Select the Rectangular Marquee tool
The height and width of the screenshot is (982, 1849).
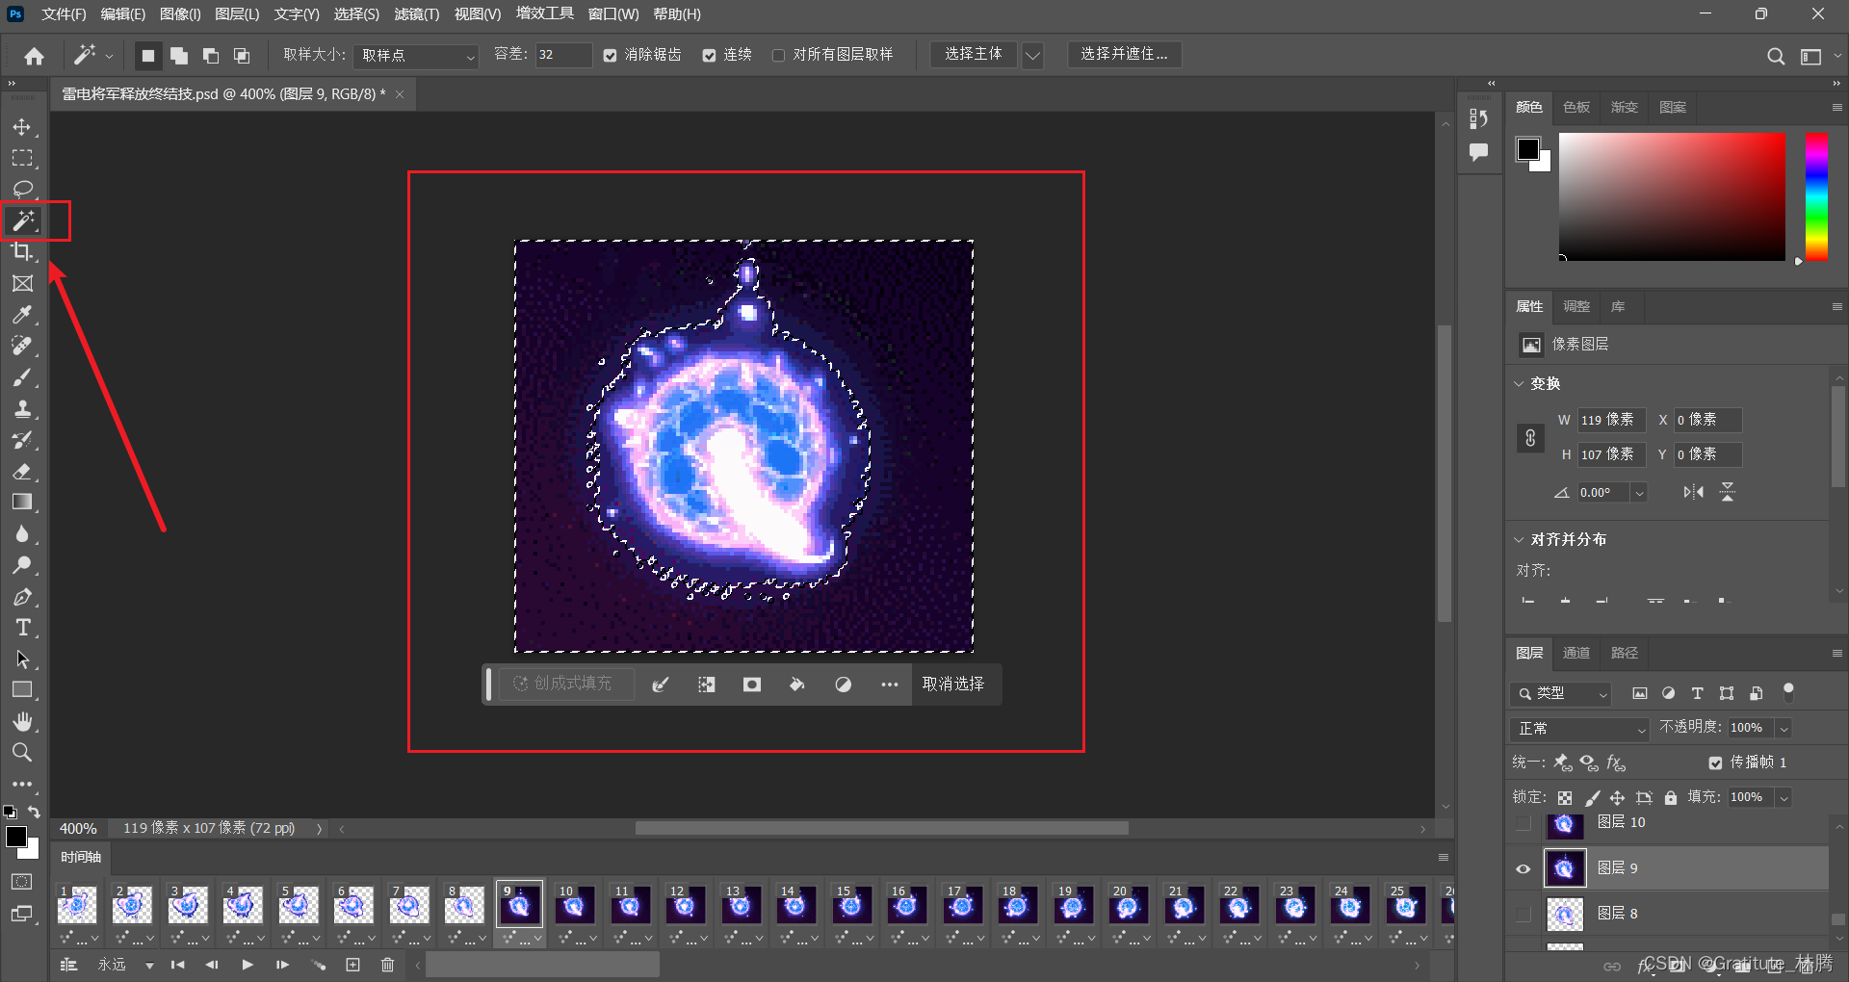tap(21, 158)
